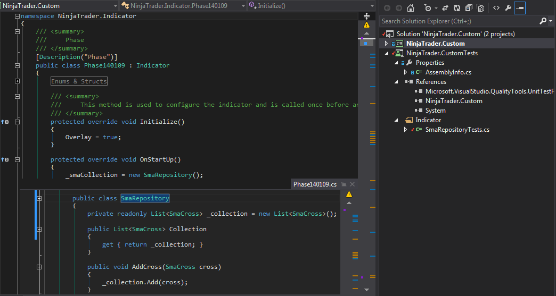The height and width of the screenshot is (296, 556).
Task: Toggle the Pending Changes Filter clock icon
Action: pyautogui.click(x=428, y=8)
